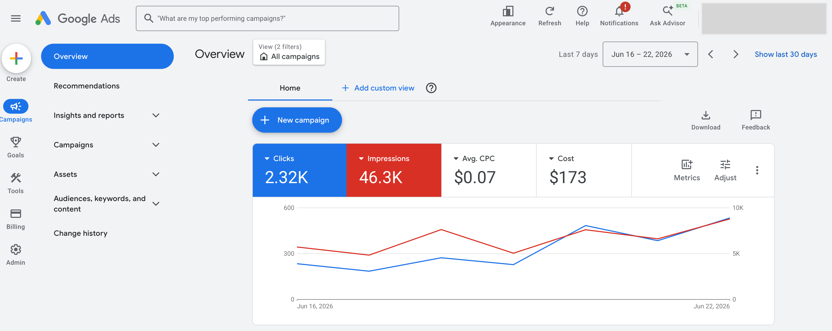Click the $0.07 Avg. CPC value
The height and width of the screenshot is (331, 832).
[474, 177]
